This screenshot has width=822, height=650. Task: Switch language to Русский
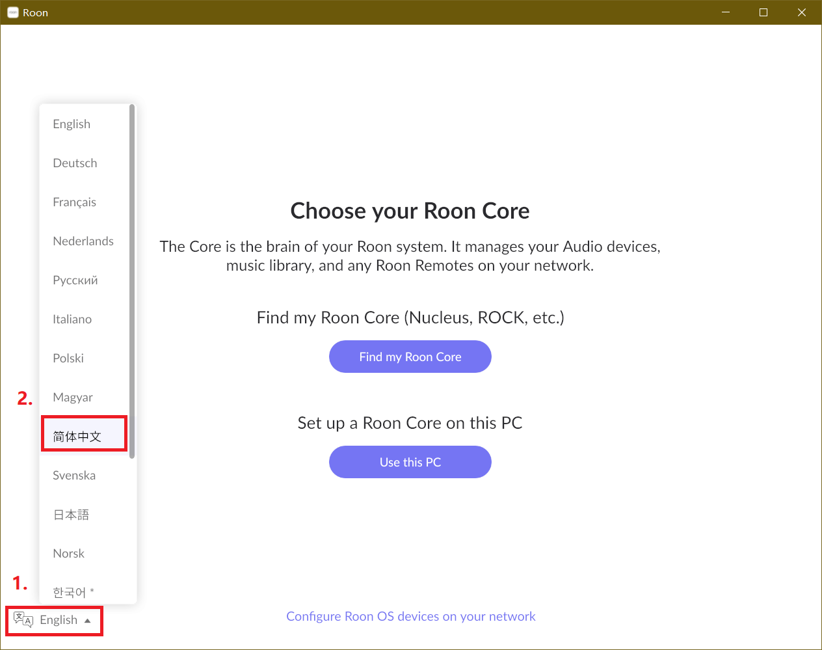click(x=75, y=280)
